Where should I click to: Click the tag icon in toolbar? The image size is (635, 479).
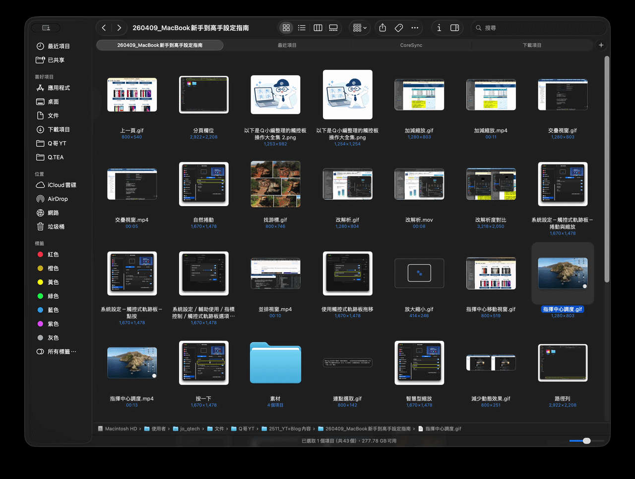(x=399, y=28)
